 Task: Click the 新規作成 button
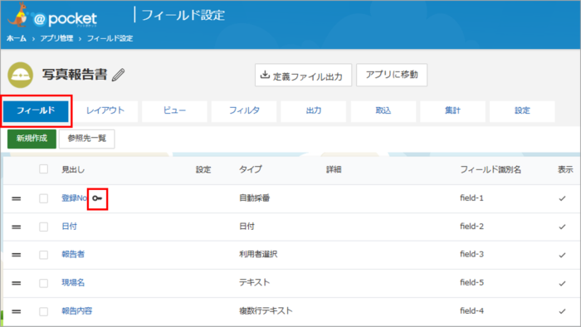click(32, 139)
